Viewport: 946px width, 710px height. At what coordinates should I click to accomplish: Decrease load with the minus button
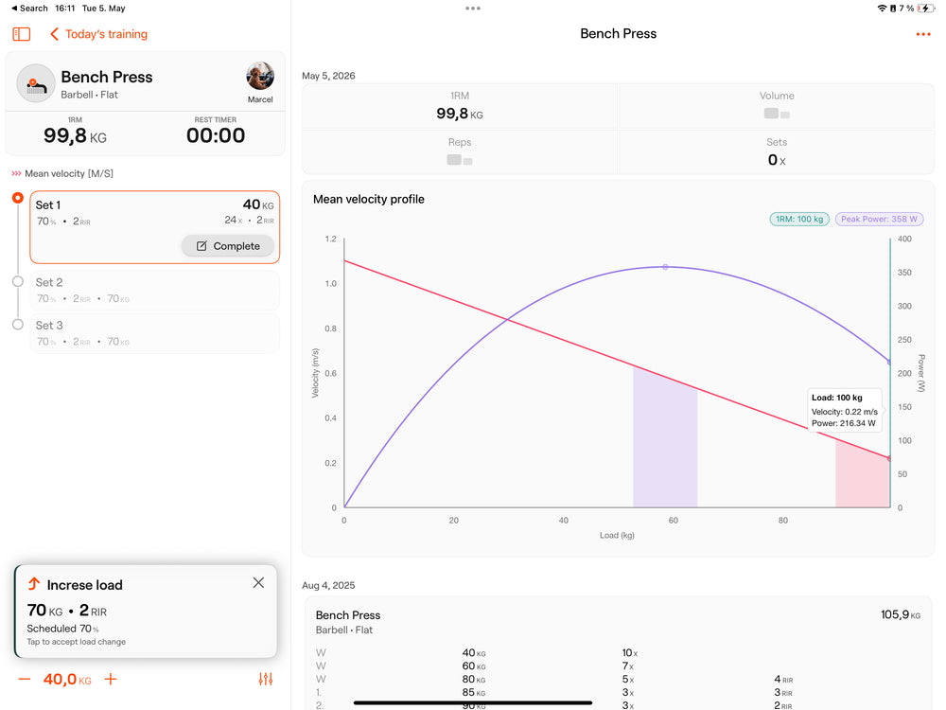(25, 679)
